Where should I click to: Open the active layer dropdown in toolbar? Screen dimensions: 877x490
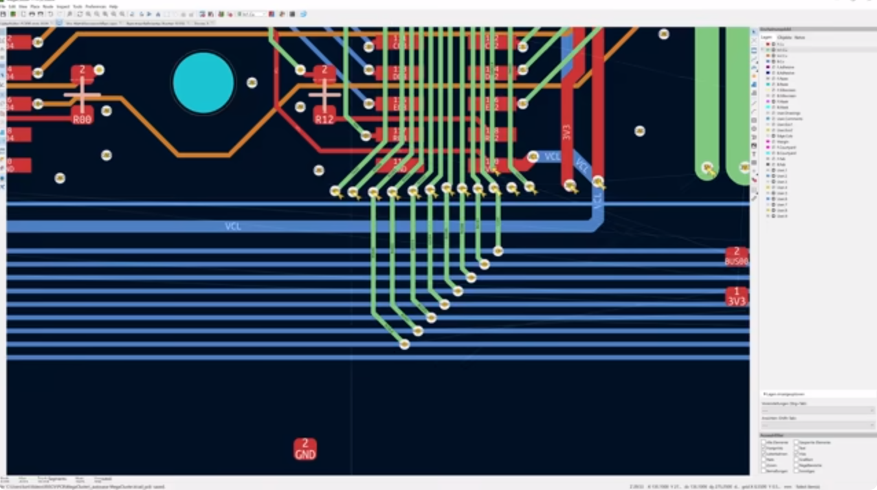point(252,14)
